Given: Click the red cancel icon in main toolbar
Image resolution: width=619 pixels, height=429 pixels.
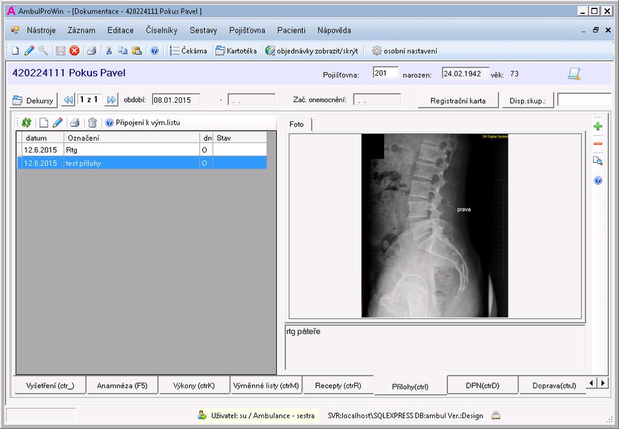Looking at the screenshot, I should pos(74,51).
